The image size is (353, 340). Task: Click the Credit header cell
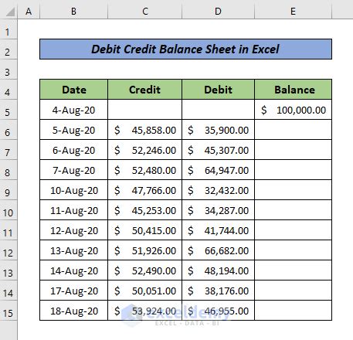click(x=145, y=90)
